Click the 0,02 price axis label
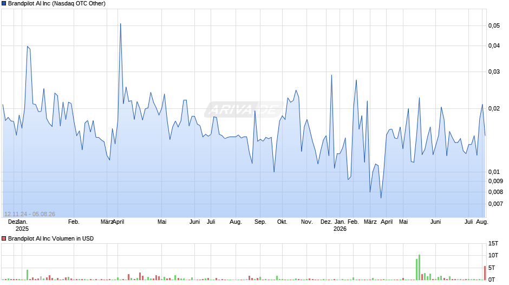The height and width of the screenshot is (285, 509). (x=494, y=108)
